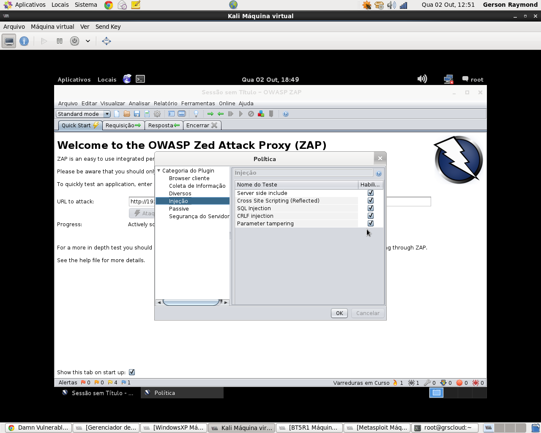Click the colored blocks add-ons icon

[261, 114]
